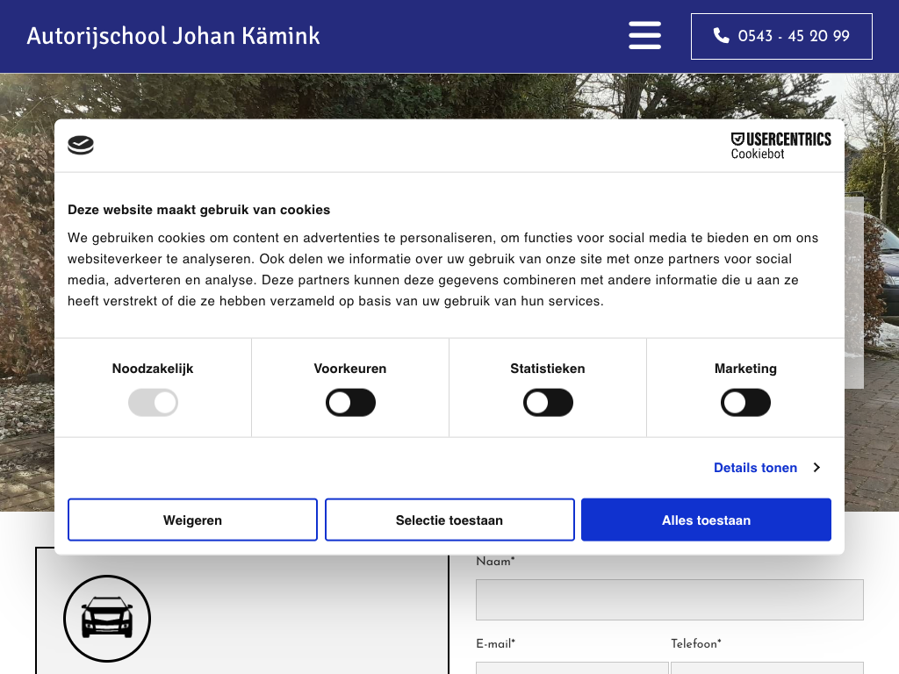Toggle the Noodzakelijk cookies switch
This screenshot has height=674, width=899.
[x=153, y=404]
